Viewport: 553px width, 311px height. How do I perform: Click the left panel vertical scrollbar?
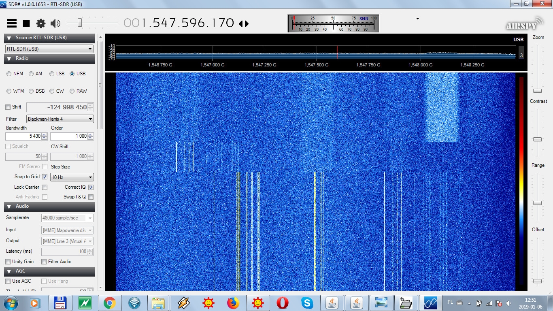click(x=101, y=162)
